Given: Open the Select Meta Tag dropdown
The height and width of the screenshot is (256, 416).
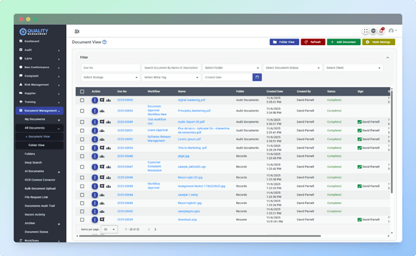Looking at the screenshot, I should pyautogui.click(x=171, y=77).
